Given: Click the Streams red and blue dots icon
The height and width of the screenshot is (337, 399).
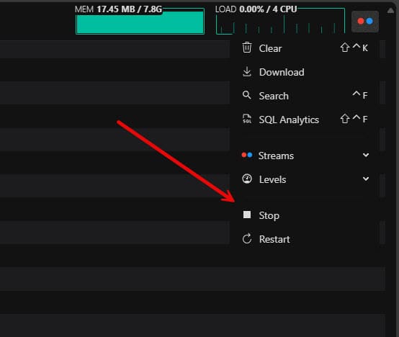Looking at the screenshot, I should click(x=247, y=155).
